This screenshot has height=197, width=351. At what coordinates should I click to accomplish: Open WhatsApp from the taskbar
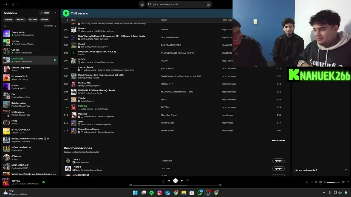[200, 193]
